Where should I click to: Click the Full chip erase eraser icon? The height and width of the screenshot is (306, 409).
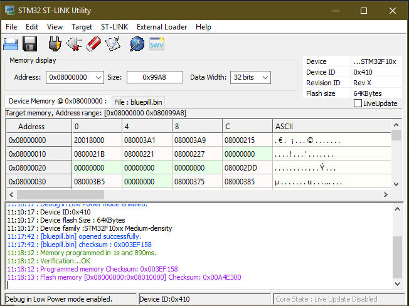tap(93, 44)
